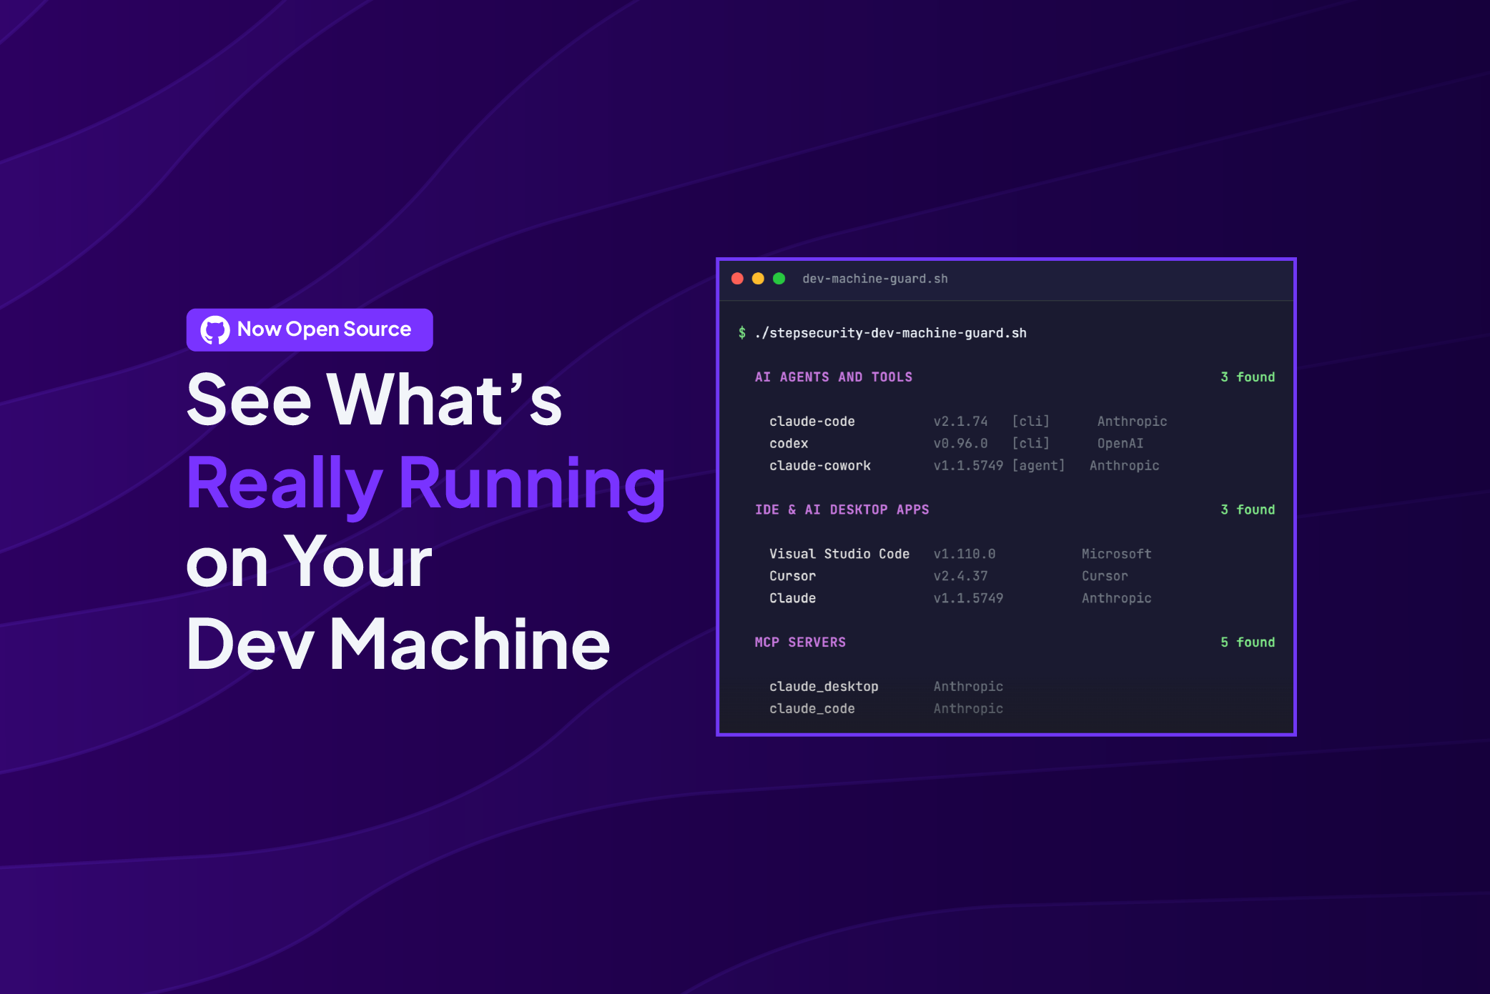Screen dimensions: 1490x994
Task: Click the Really Running purple headline text
Action: click(x=425, y=484)
